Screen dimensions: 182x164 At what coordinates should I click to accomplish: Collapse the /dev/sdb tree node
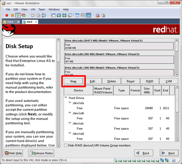click(70, 113)
